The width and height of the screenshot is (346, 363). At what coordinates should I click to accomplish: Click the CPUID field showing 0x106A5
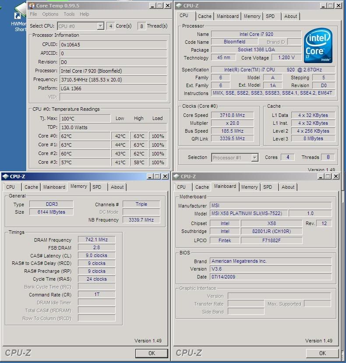pyautogui.click(x=113, y=45)
